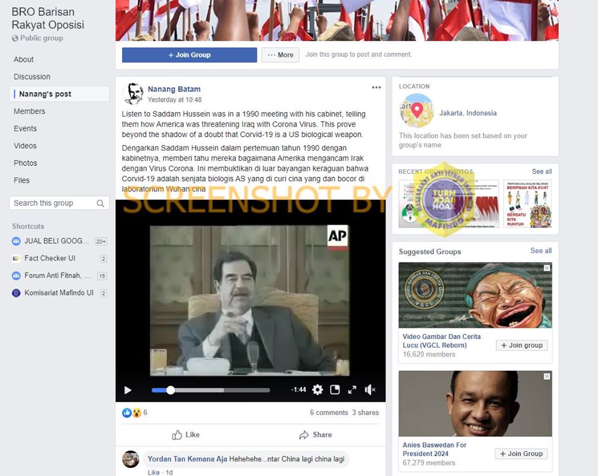Viewport: 598px width, 476px height.
Task: Open Yordan Tan Kemana Aja profile
Action: [187, 459]
